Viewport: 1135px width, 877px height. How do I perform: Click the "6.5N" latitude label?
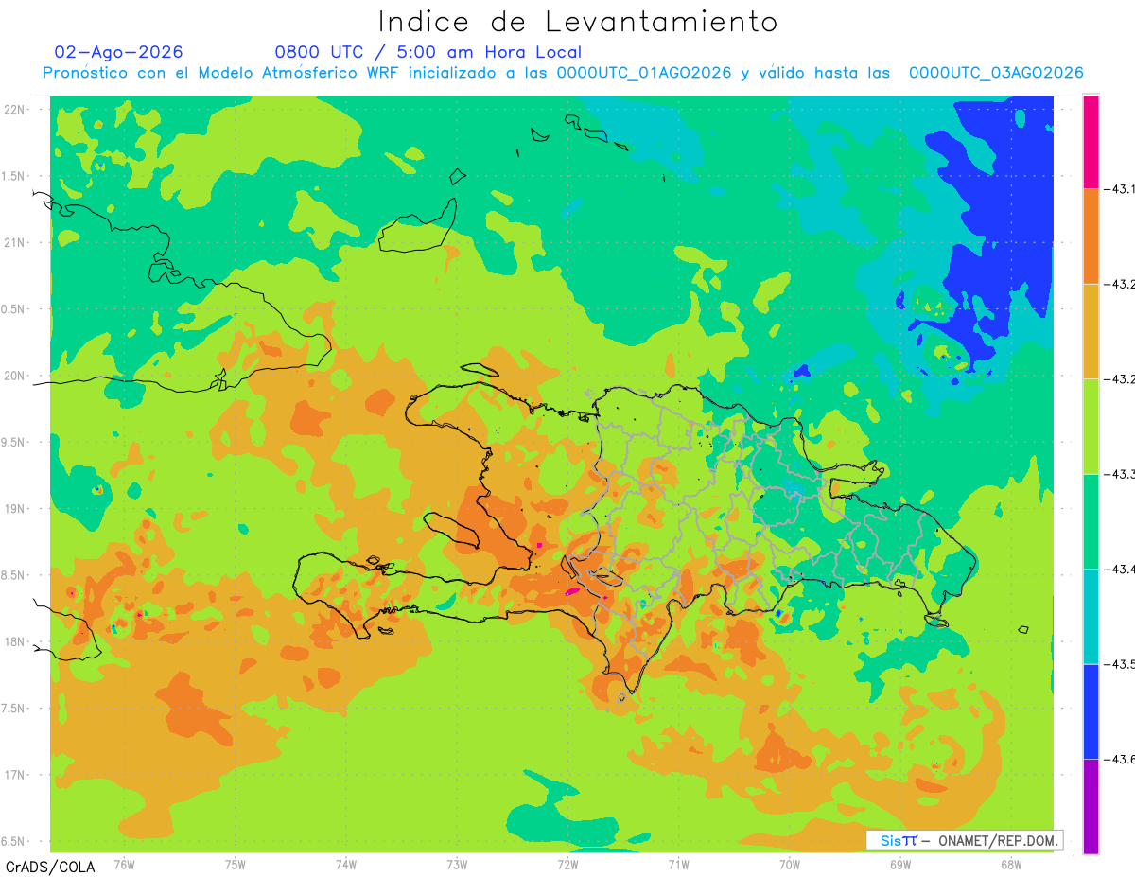tap(14, 841)
